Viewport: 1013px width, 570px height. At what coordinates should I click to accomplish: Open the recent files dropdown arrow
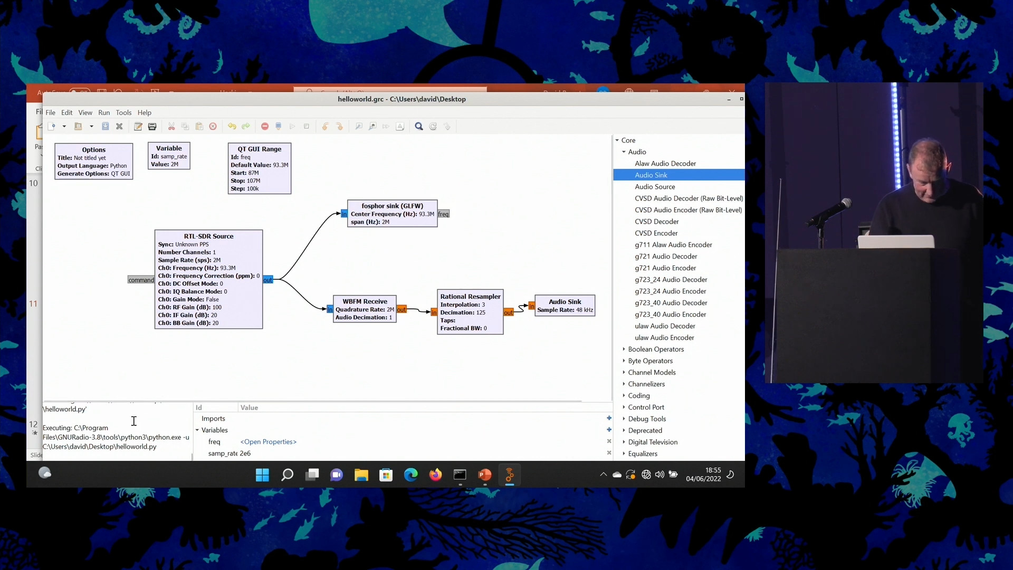(91, 127)
